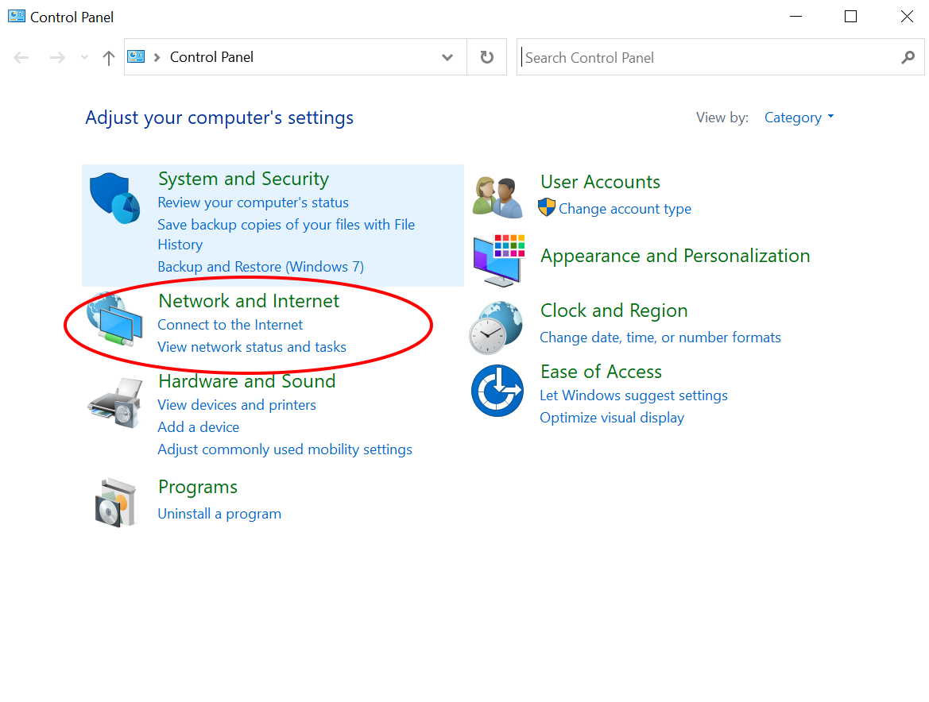Open the Clock and Region icon
The image size is (929, 702).
point(497,327)
